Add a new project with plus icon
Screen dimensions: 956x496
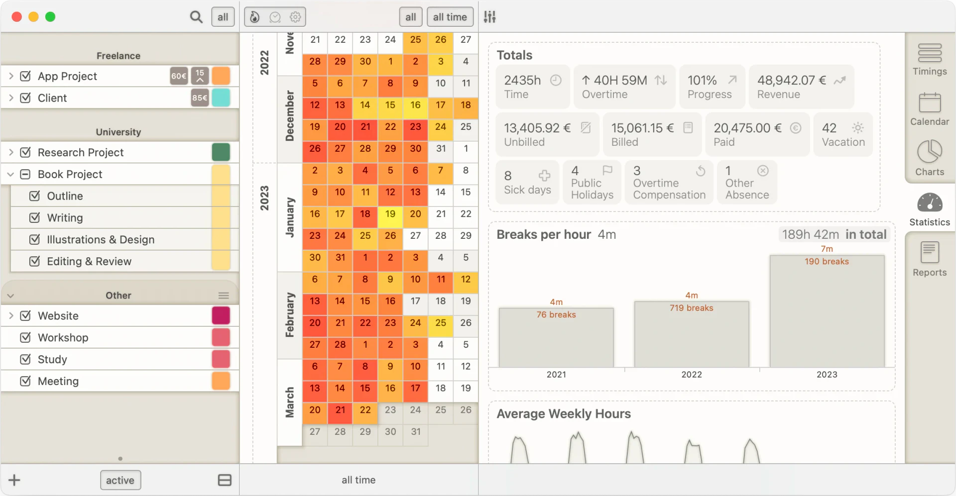[14, 480]
